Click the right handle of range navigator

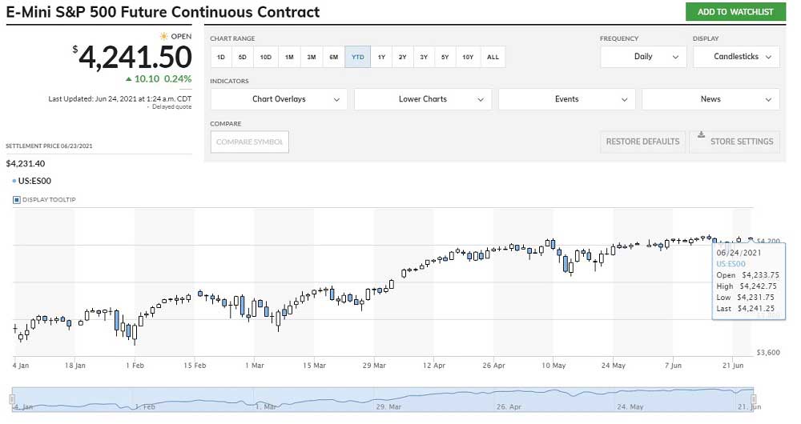[x=754, y=399]
